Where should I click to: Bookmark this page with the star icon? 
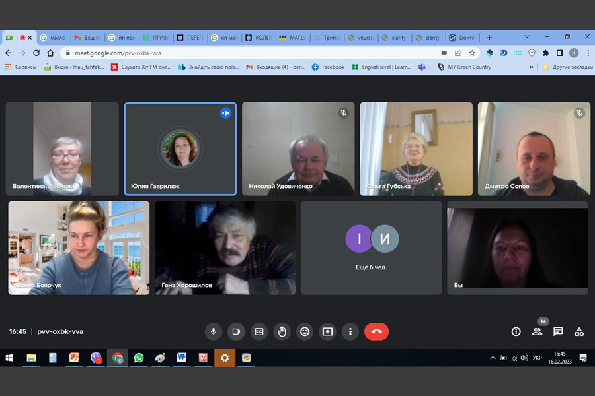point(472,53)
